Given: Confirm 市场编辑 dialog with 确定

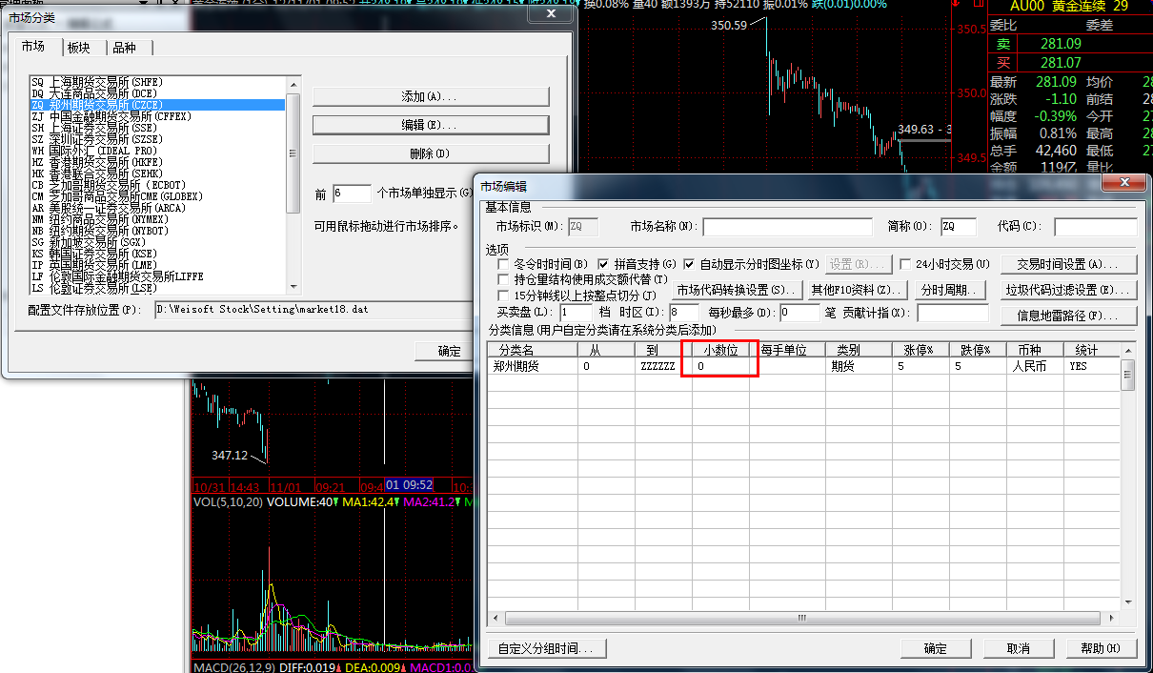Looking at the screenshot, I should coord(936,648).
